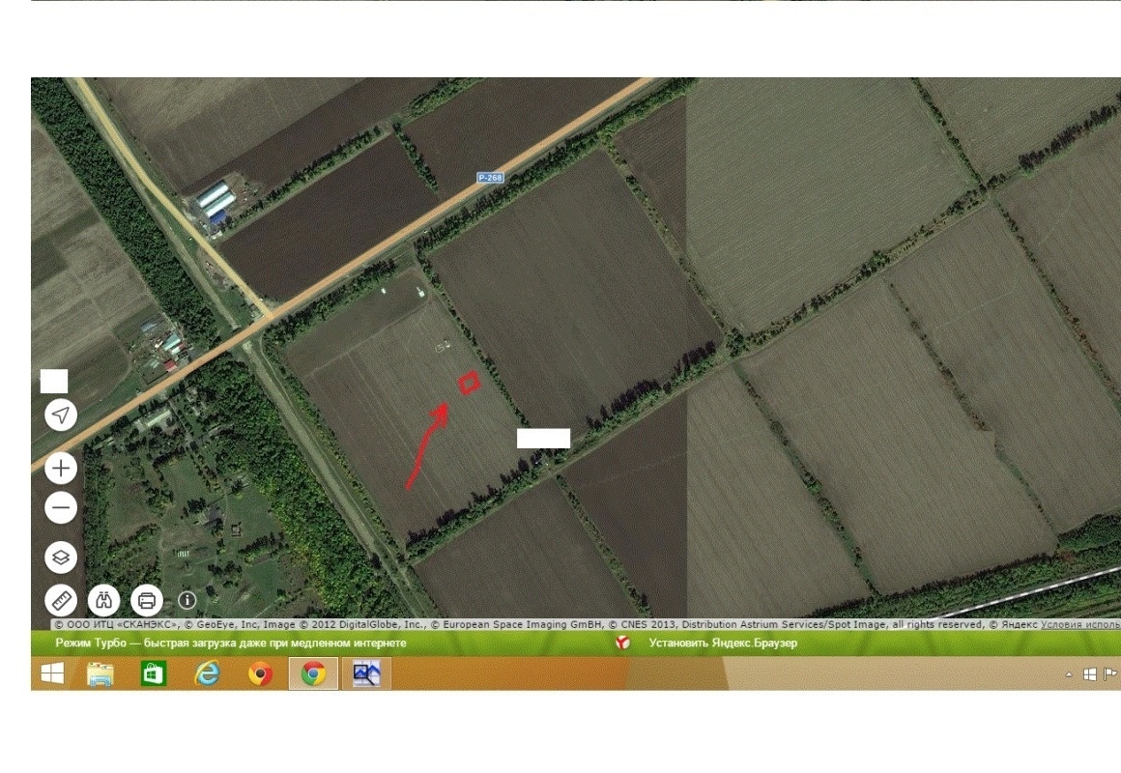Open the Windows Start button
Image resolution: width=1121 pixels, height=773 pixels.
52,673
